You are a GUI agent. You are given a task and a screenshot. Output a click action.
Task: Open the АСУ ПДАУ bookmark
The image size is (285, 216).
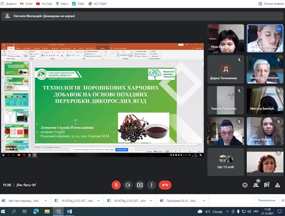pyautogui.click(x=98, y=4)
